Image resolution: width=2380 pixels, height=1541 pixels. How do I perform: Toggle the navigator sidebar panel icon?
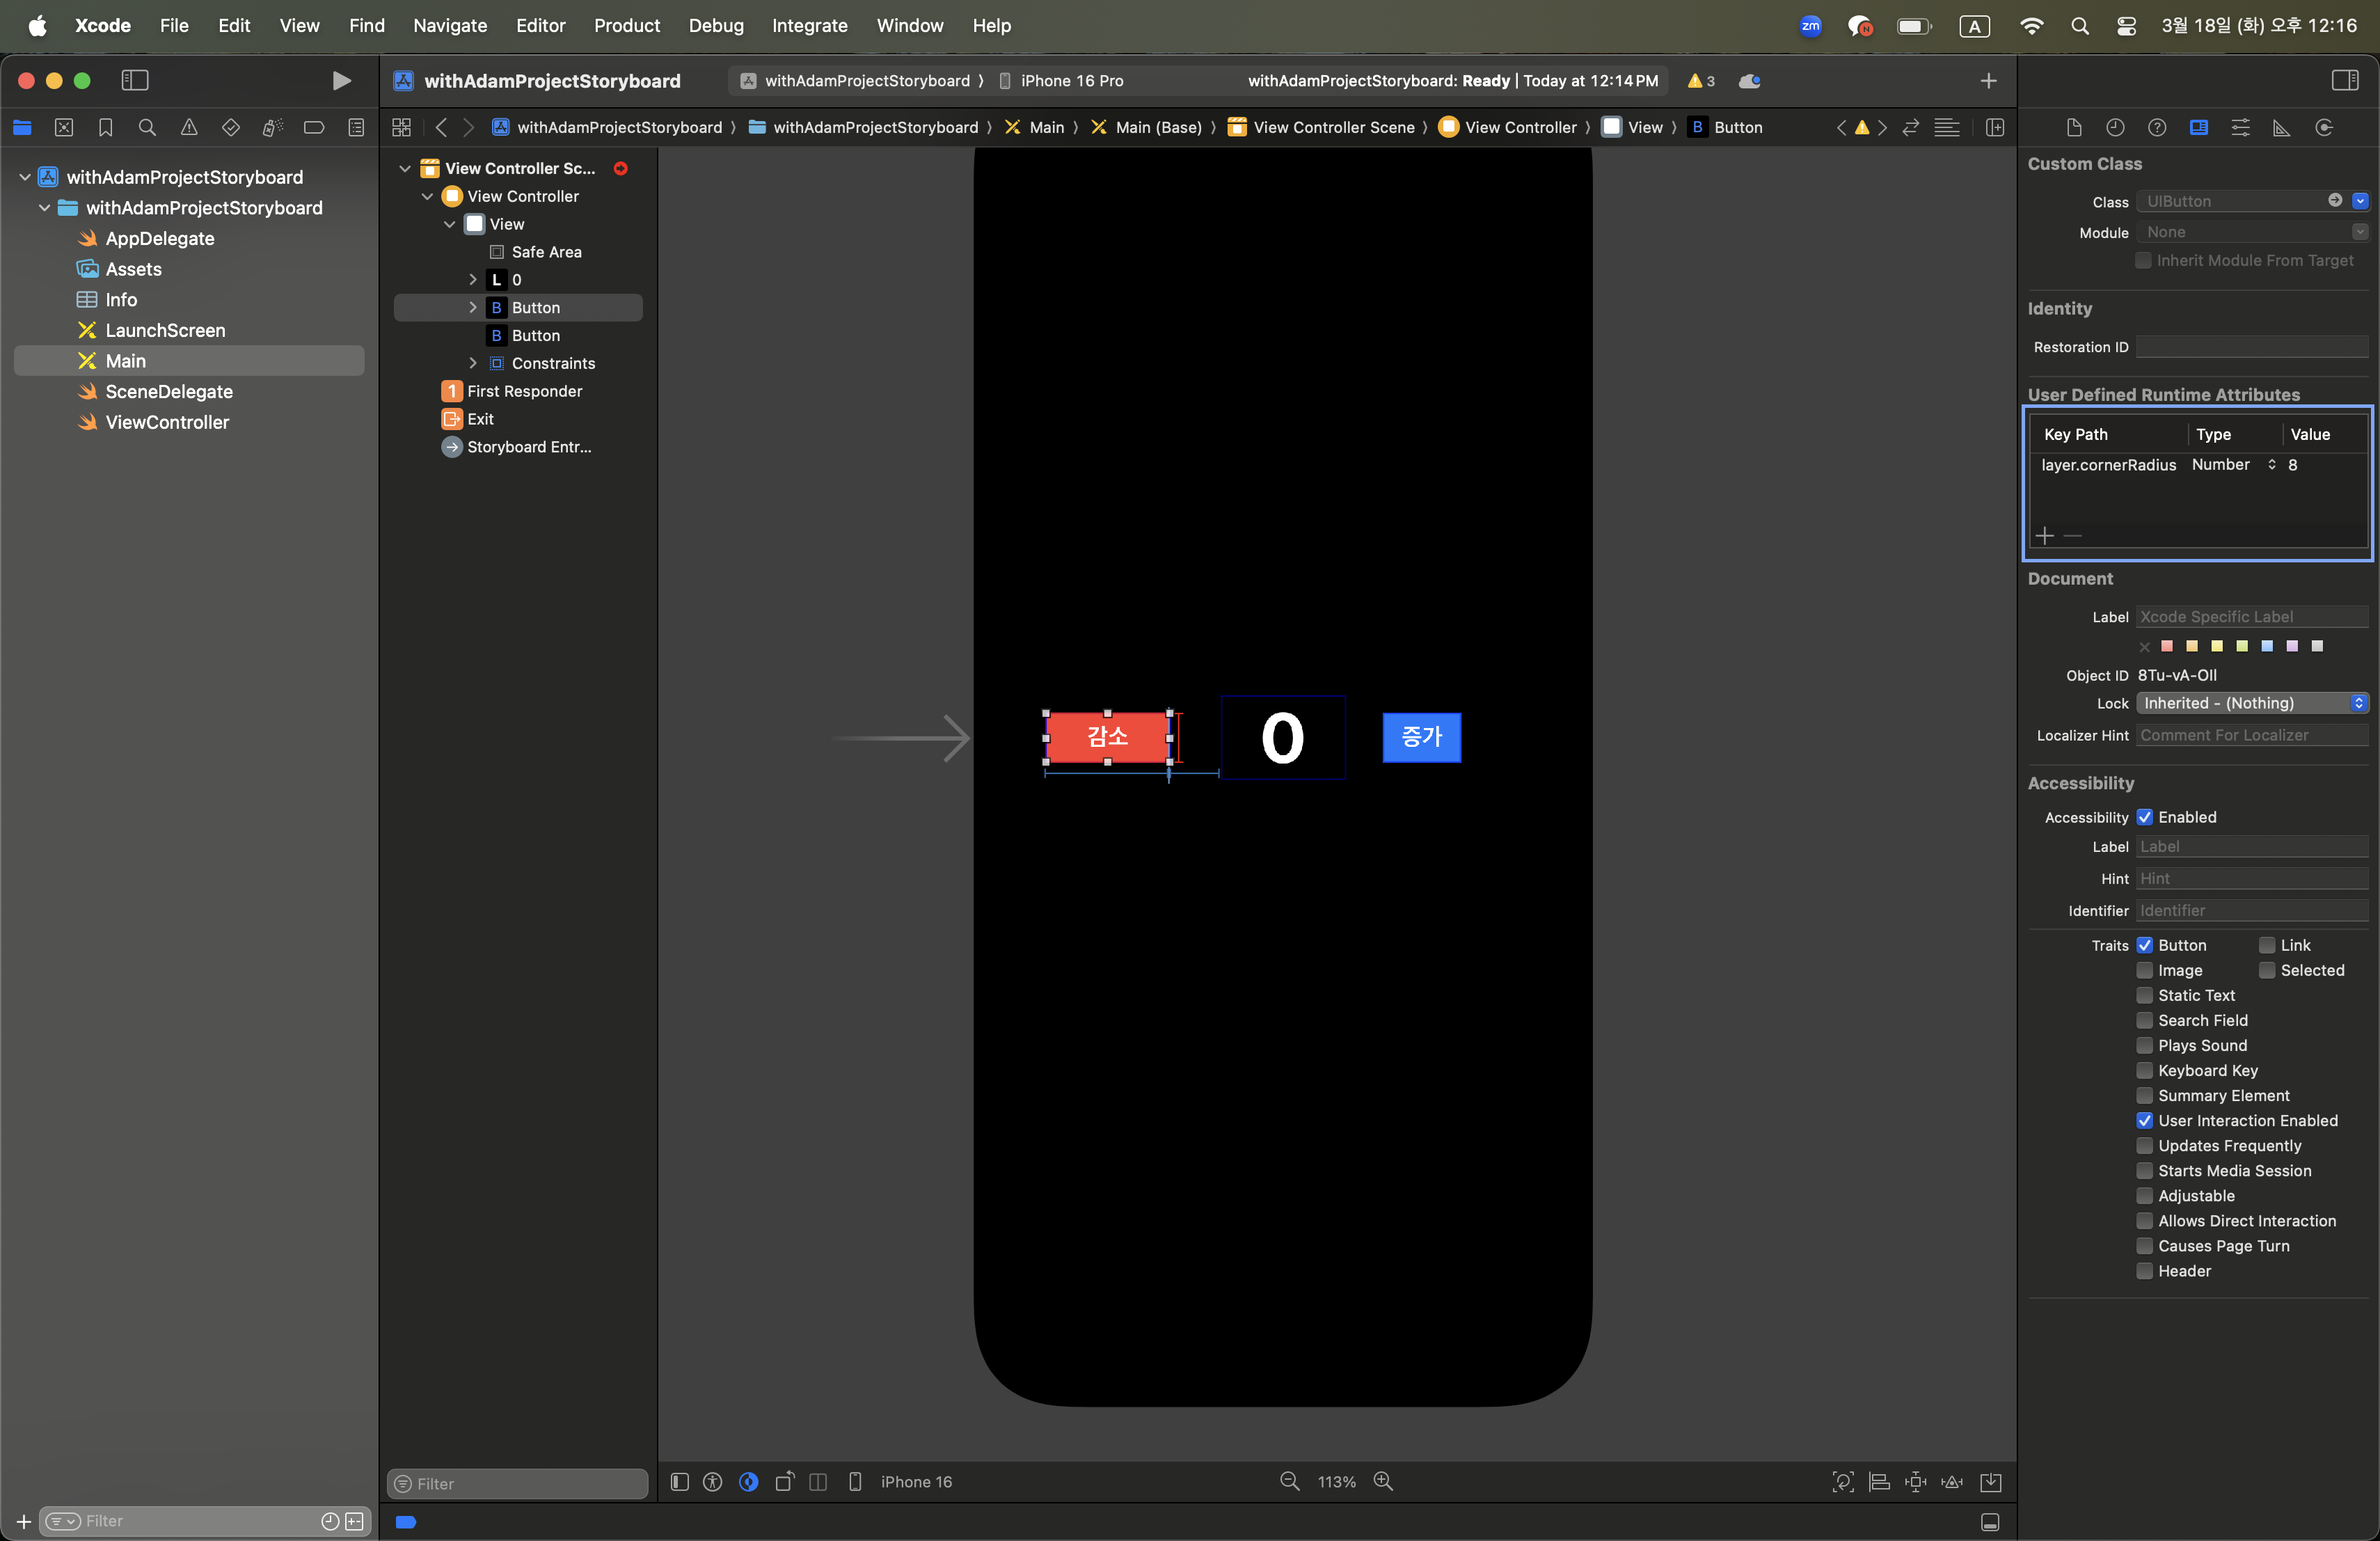pos(135,80)
